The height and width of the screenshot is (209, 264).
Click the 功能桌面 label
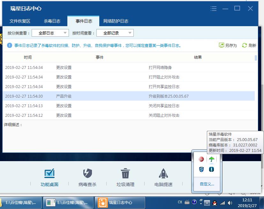49,184
